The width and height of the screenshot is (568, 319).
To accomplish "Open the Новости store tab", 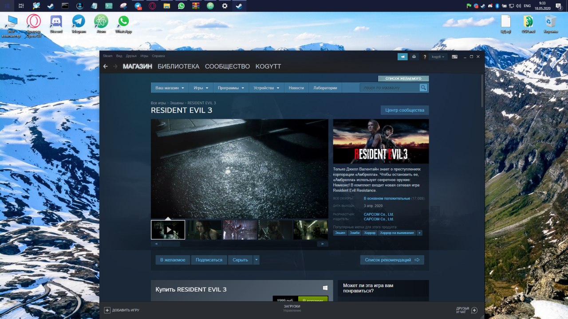I will (x=296, y=88).
